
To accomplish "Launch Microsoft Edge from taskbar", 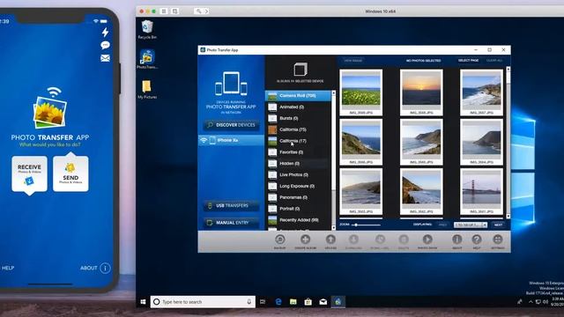I will tap(278, 302).
